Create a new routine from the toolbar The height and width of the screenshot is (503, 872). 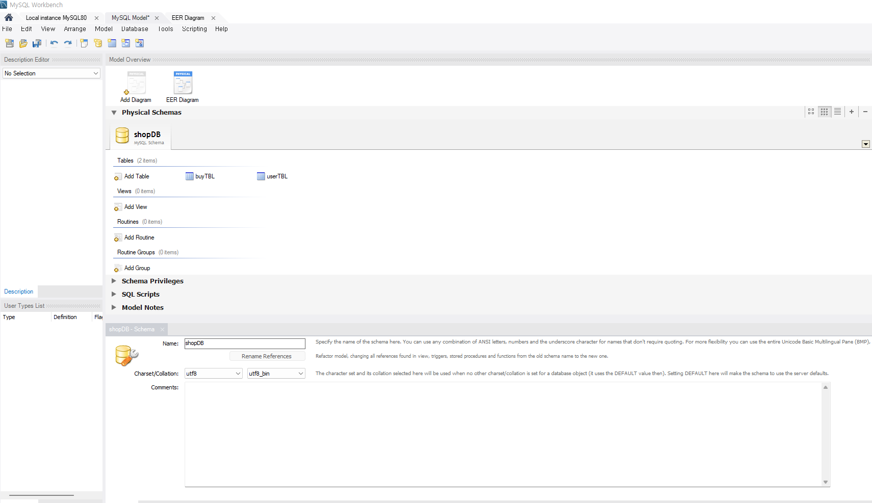click(139, 43)
